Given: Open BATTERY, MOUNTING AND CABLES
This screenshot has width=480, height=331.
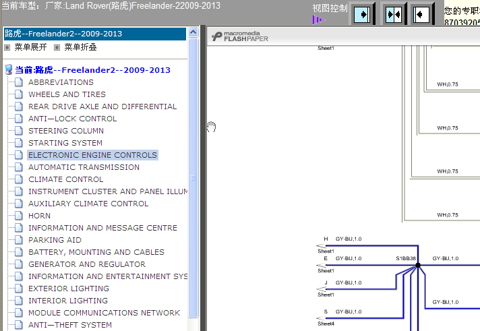Looking at the screenshot, I should point(96,252).
